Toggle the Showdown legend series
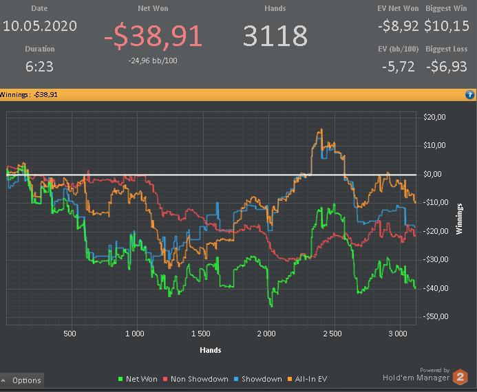This screenshot has width=477, height=392. coord(257,379)
